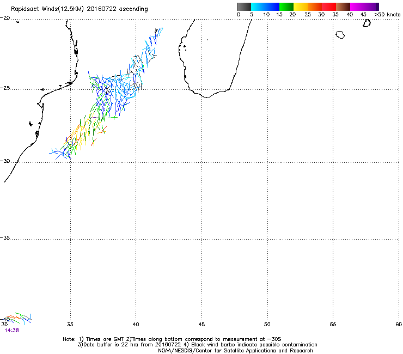Image resolution: width=403 pixels, height=354 pixels.
Task: Click the legend label '>50 knots'
Action: [x=387, y=15]
